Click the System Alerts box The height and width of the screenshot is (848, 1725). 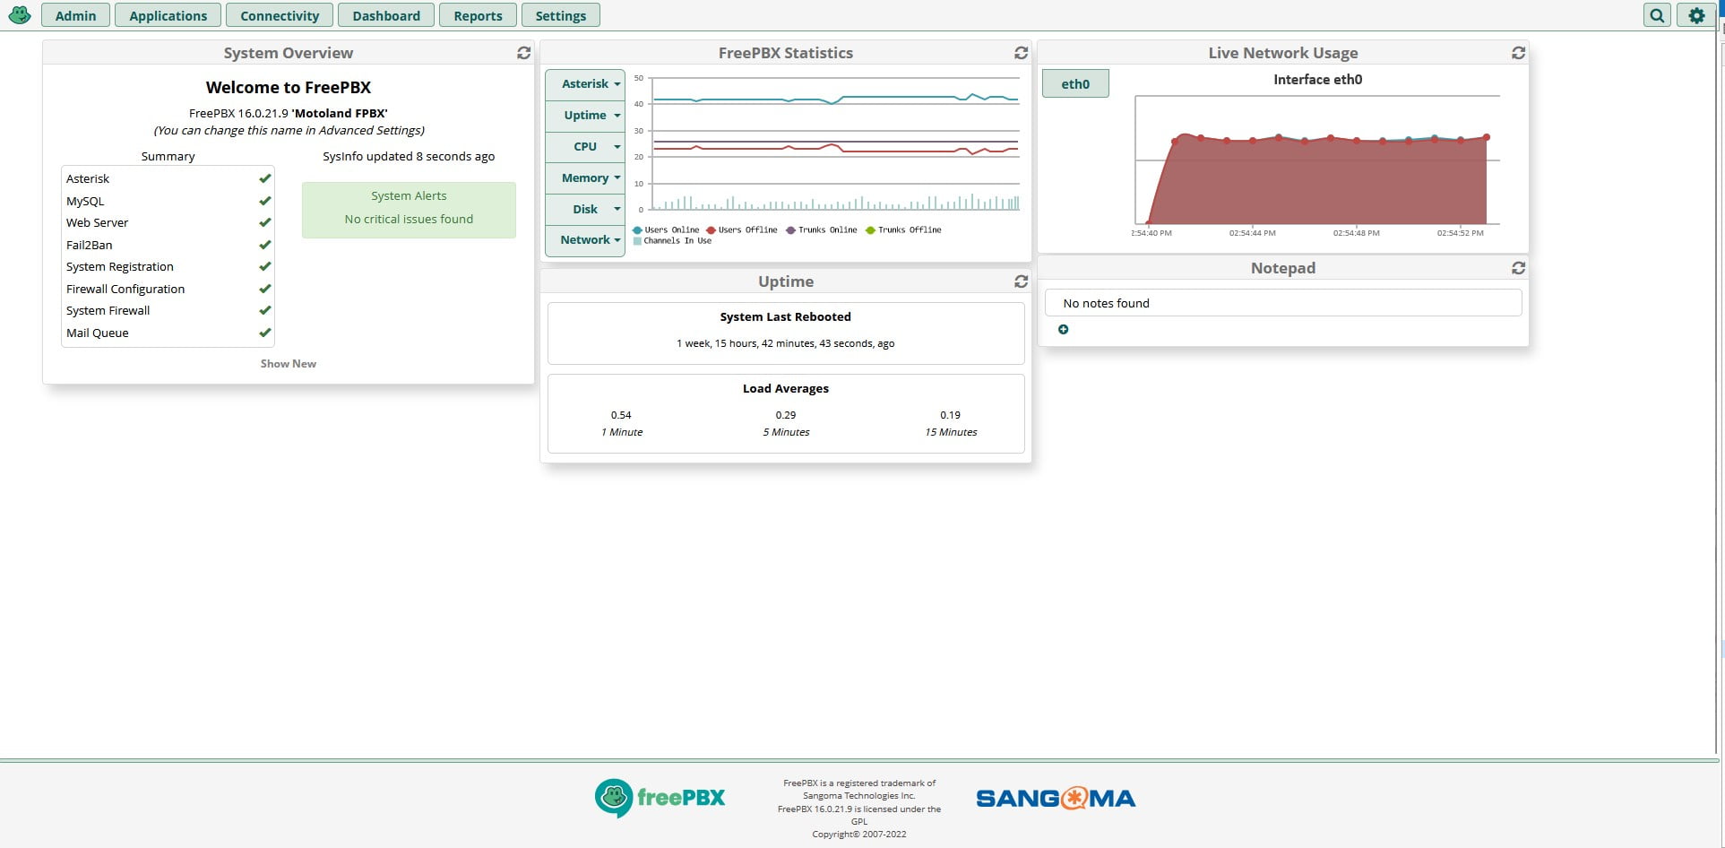[x=409, y=210]
